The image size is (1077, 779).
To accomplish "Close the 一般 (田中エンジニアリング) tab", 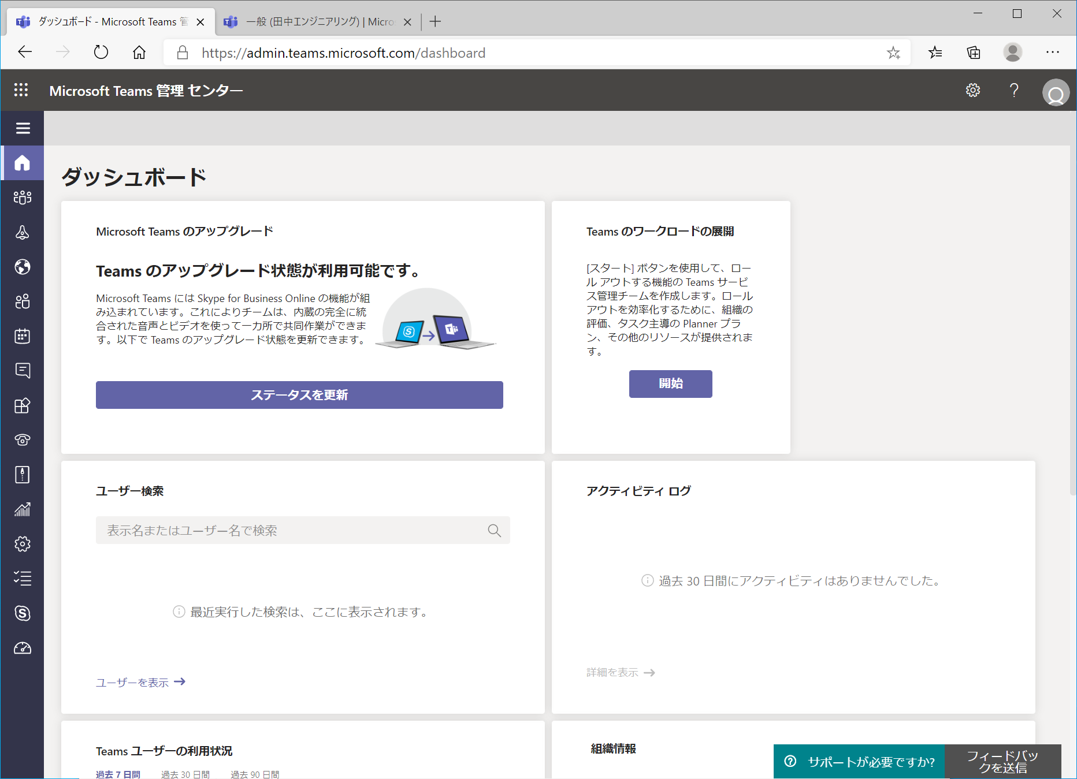I will [407, 22].
